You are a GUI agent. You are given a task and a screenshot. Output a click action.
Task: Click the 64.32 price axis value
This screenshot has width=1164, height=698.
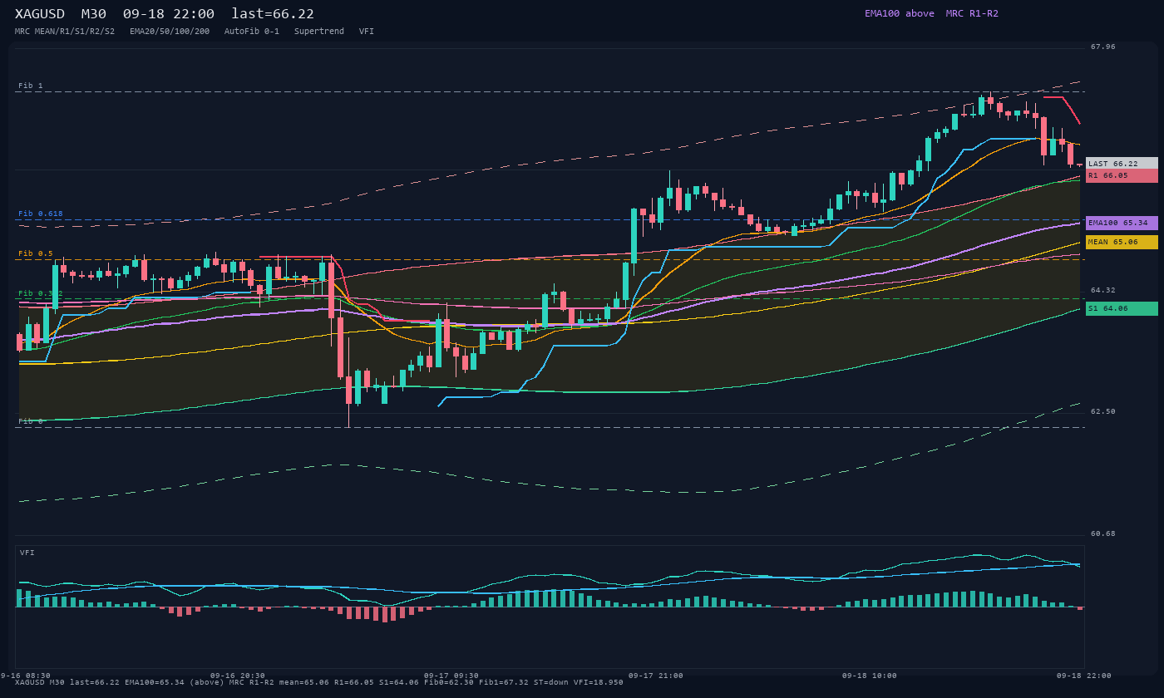tap(1103, 290)
